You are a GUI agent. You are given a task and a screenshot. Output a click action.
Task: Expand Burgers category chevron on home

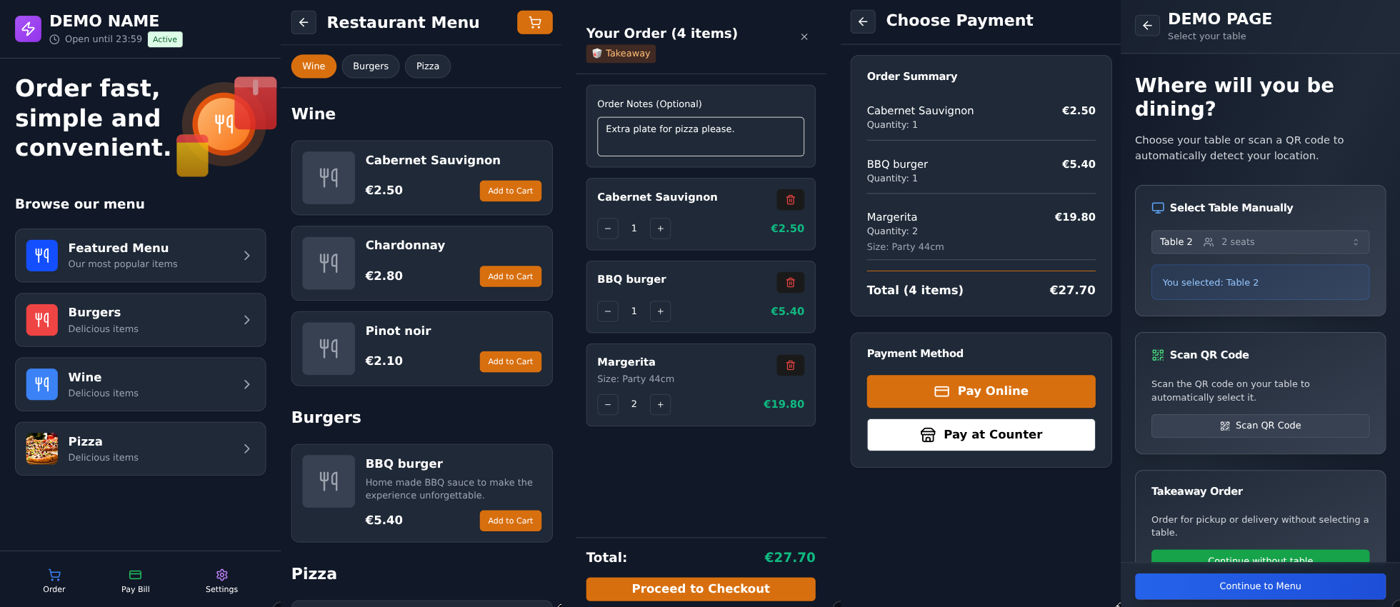point(246,320)
